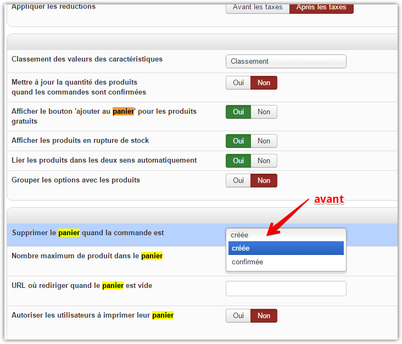
Task: Choose Non for 'Grouper les options'
Action: (264, 181)
